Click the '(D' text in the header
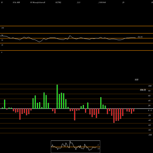The image size is (153, 153). (x=123, y=2)
